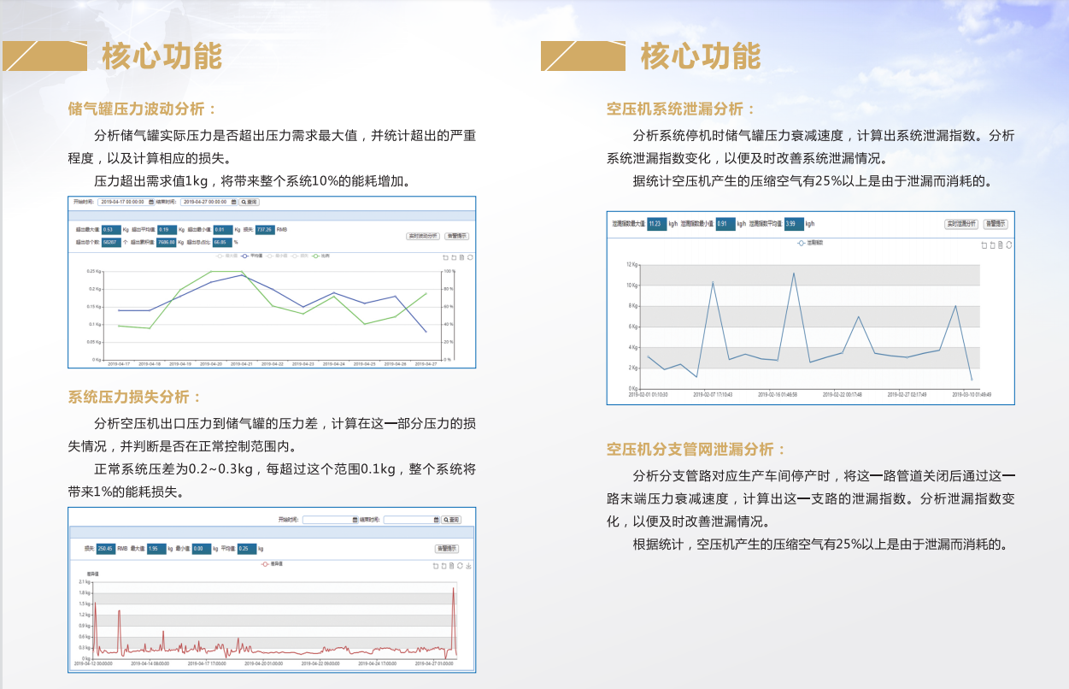Click refresh icon on pressure loss chart toolbar
The width and height of the screenshot is (1069, 689).
(460, 565)
